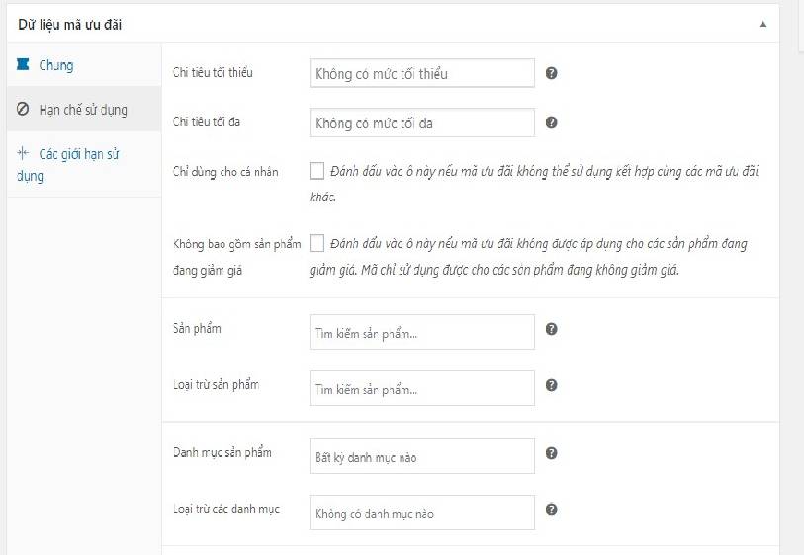Collapse the Dữ liệu mã ưu đãi panel
This screenshot has height=555, width=804.
click(763, 24)
